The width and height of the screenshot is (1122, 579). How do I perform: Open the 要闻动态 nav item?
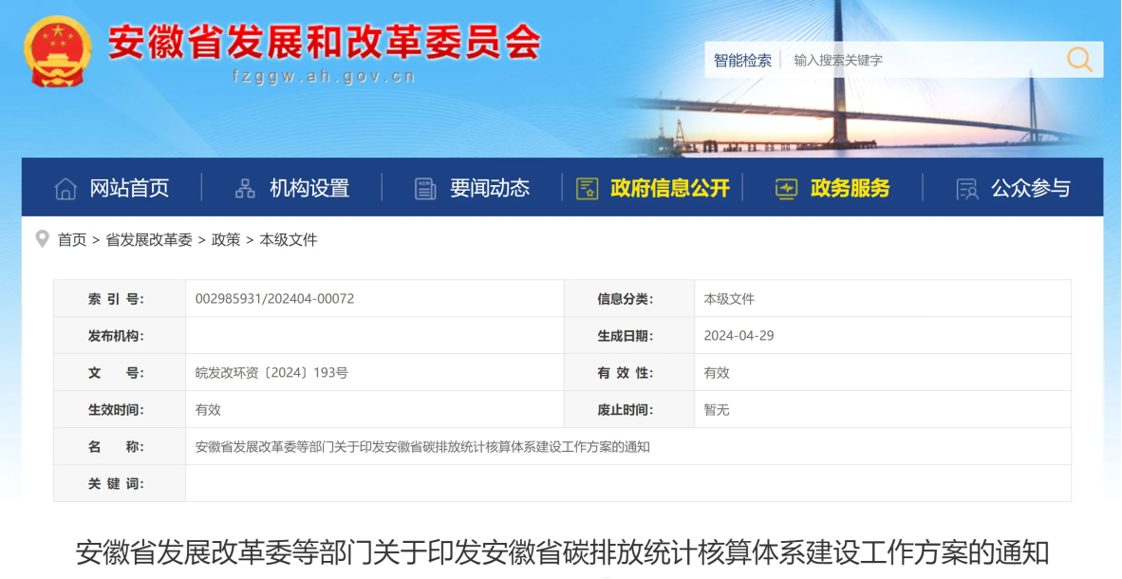[490, 188]
